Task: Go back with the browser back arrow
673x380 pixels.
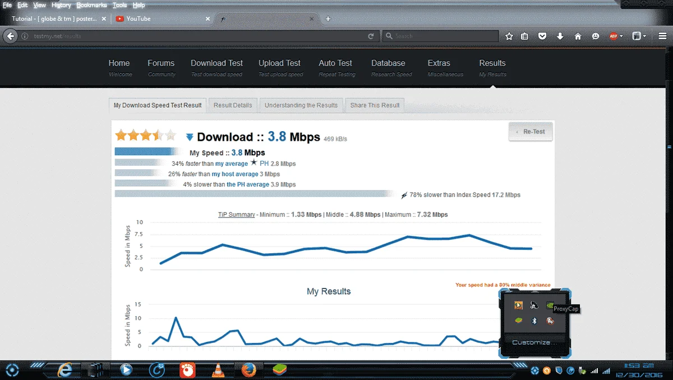Action: (10, 36)
